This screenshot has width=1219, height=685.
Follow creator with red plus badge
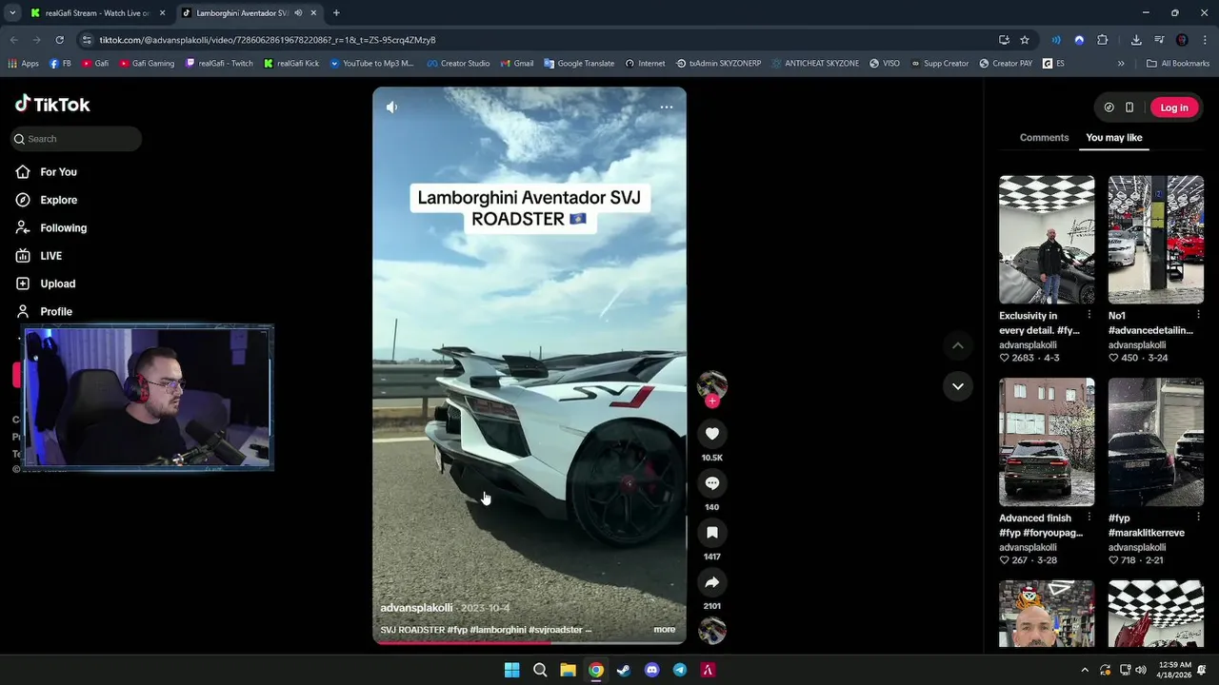click(711, 401)
